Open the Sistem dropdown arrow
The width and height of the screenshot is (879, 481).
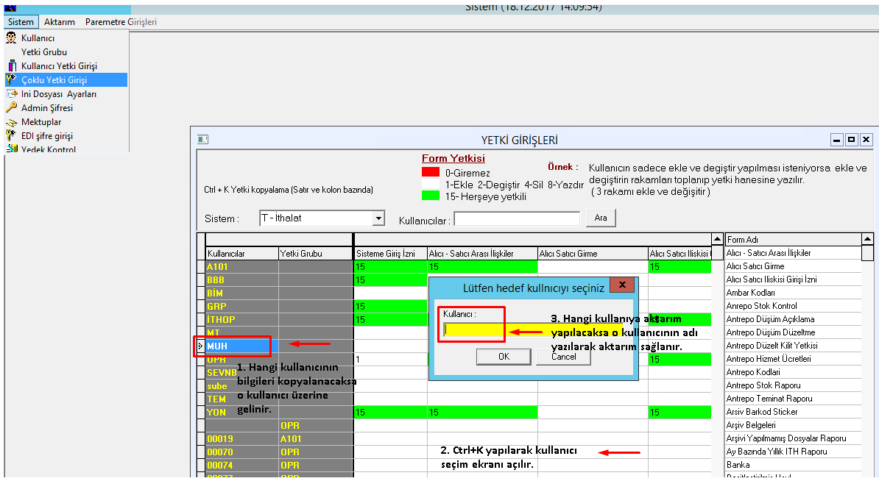[379, 218]
